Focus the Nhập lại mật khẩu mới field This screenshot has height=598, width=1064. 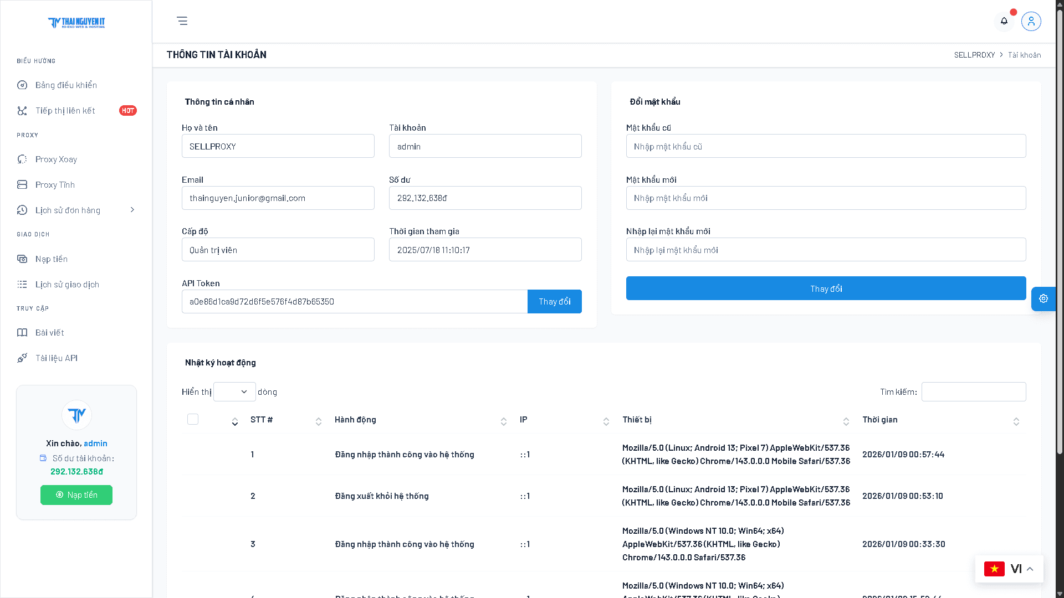tap(826, 250)
